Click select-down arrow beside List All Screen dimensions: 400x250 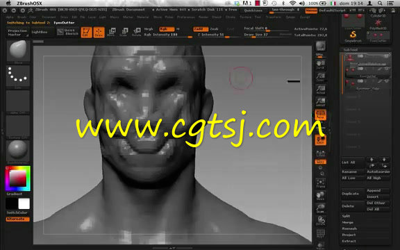coord(384,160)
